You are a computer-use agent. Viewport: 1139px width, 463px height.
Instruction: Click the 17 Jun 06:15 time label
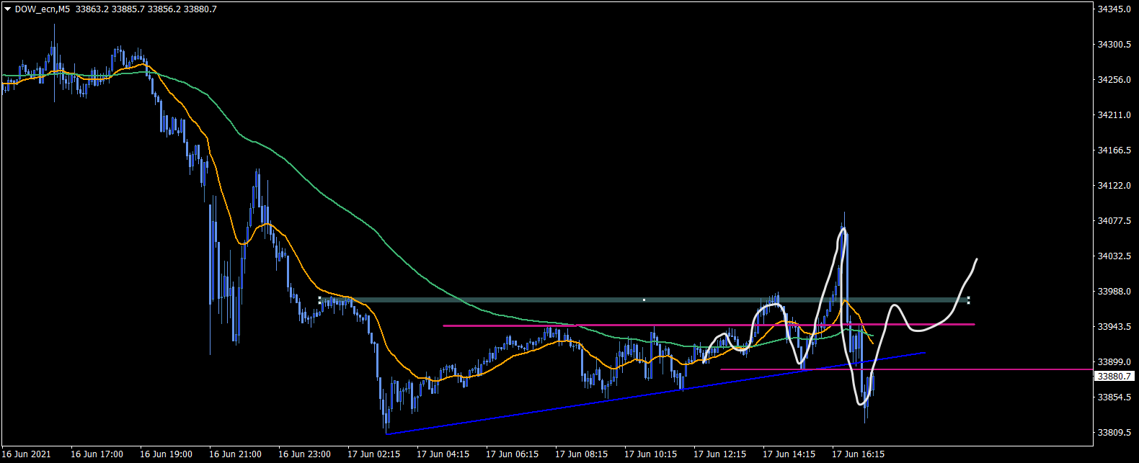click(512, 454)
